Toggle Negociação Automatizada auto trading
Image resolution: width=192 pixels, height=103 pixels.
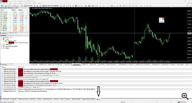[50, 6]
